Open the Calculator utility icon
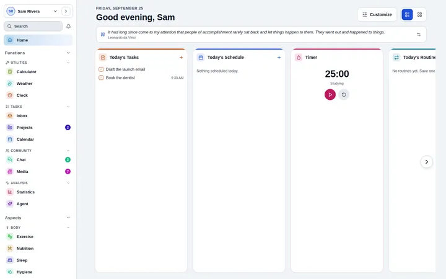The image size is (446, 279). click(10, 72)
